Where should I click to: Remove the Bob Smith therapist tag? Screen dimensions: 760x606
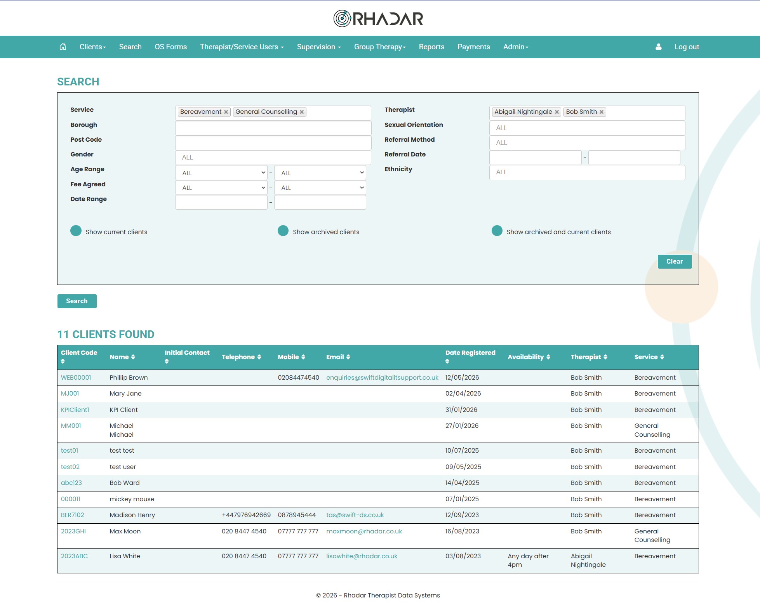tap(602, 112)
